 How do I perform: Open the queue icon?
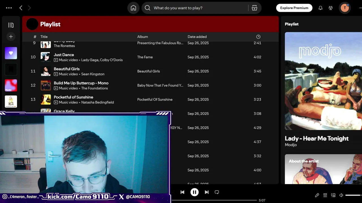tap(325, 195)
